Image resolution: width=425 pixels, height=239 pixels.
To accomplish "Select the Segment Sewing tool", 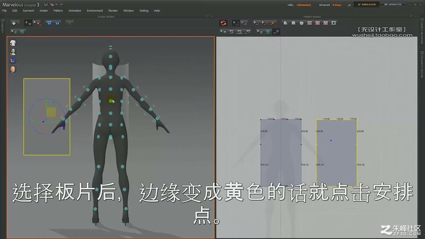I will [x=231, y=32].
